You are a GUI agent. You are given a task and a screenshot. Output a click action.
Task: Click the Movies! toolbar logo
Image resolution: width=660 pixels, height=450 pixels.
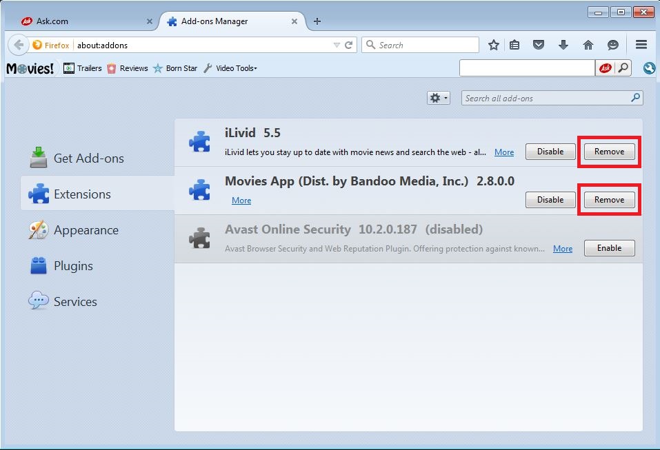pos(30,68)
